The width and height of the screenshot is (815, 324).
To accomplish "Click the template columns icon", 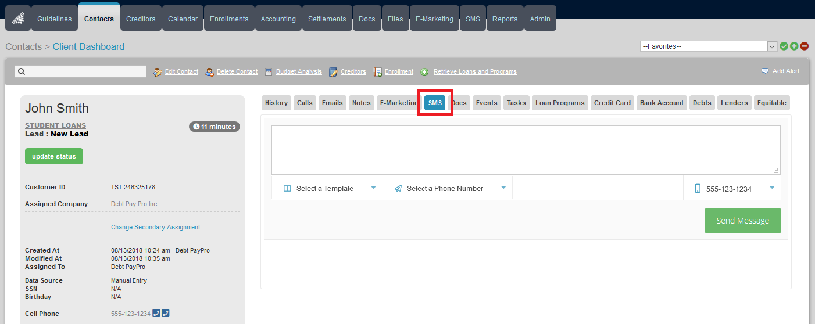I will point(287,189).
